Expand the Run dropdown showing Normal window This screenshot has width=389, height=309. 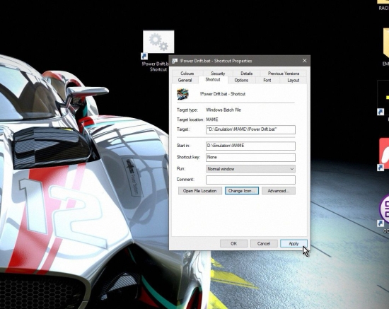pos(250,169)
